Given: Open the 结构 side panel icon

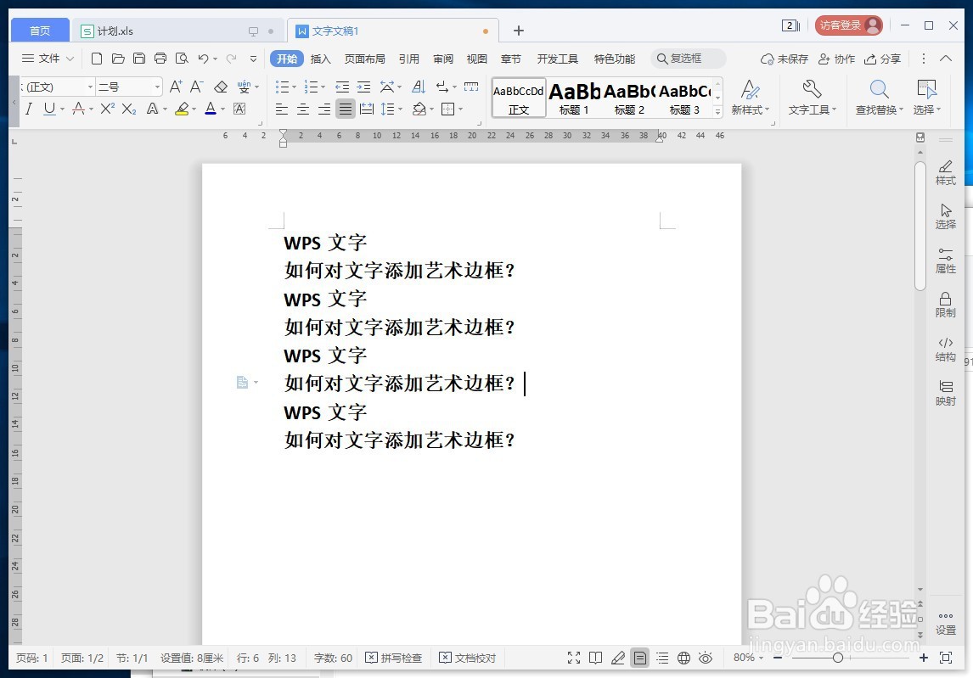Looking at the screenshot, I should [x=945, y=350].
